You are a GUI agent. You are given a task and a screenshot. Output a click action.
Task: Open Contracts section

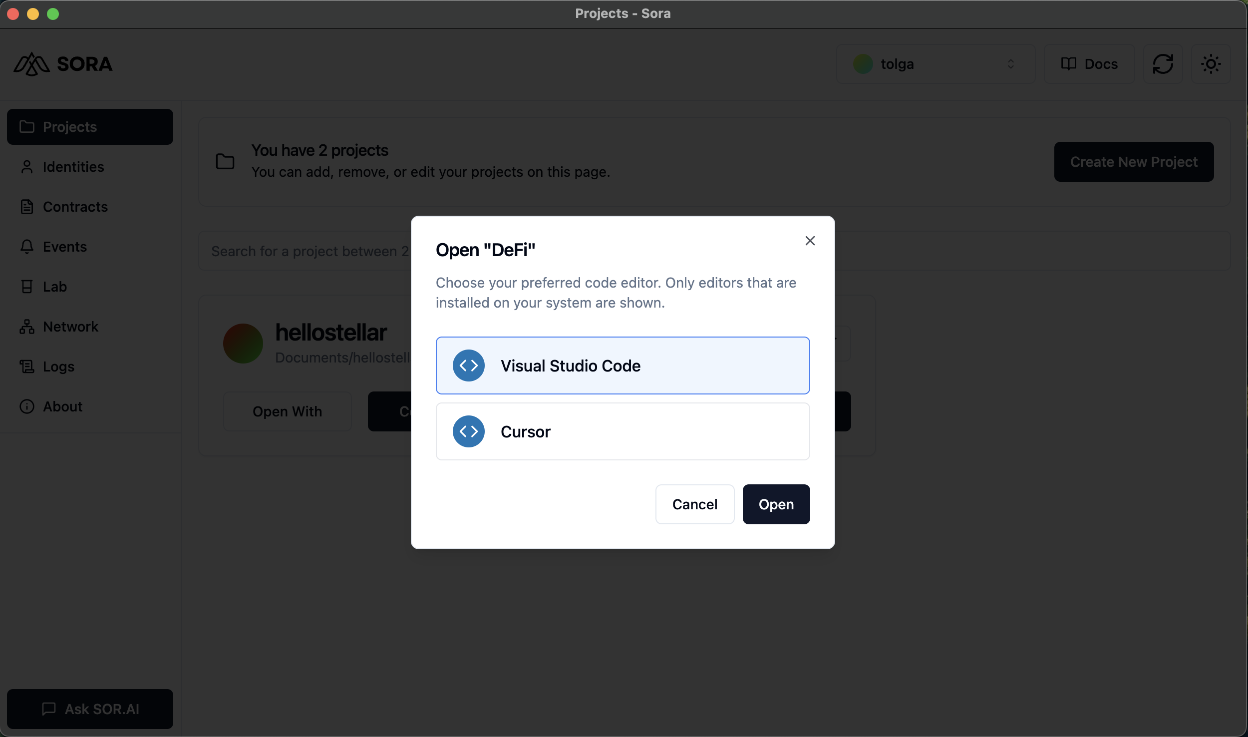(x=90, y=207)
